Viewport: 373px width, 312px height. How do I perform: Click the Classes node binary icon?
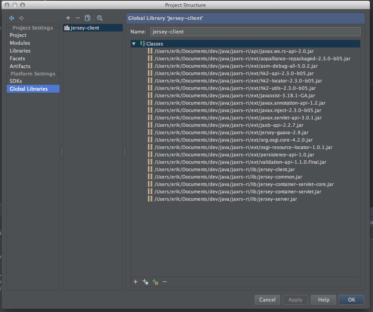143,44
